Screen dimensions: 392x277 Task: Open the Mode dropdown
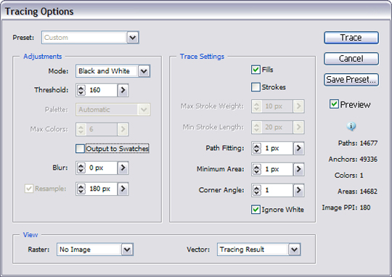(113, 71)
